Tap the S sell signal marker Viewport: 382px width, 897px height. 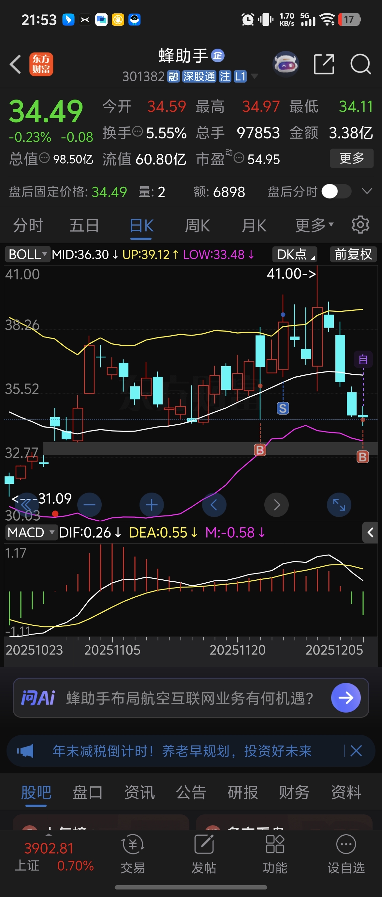283,408
